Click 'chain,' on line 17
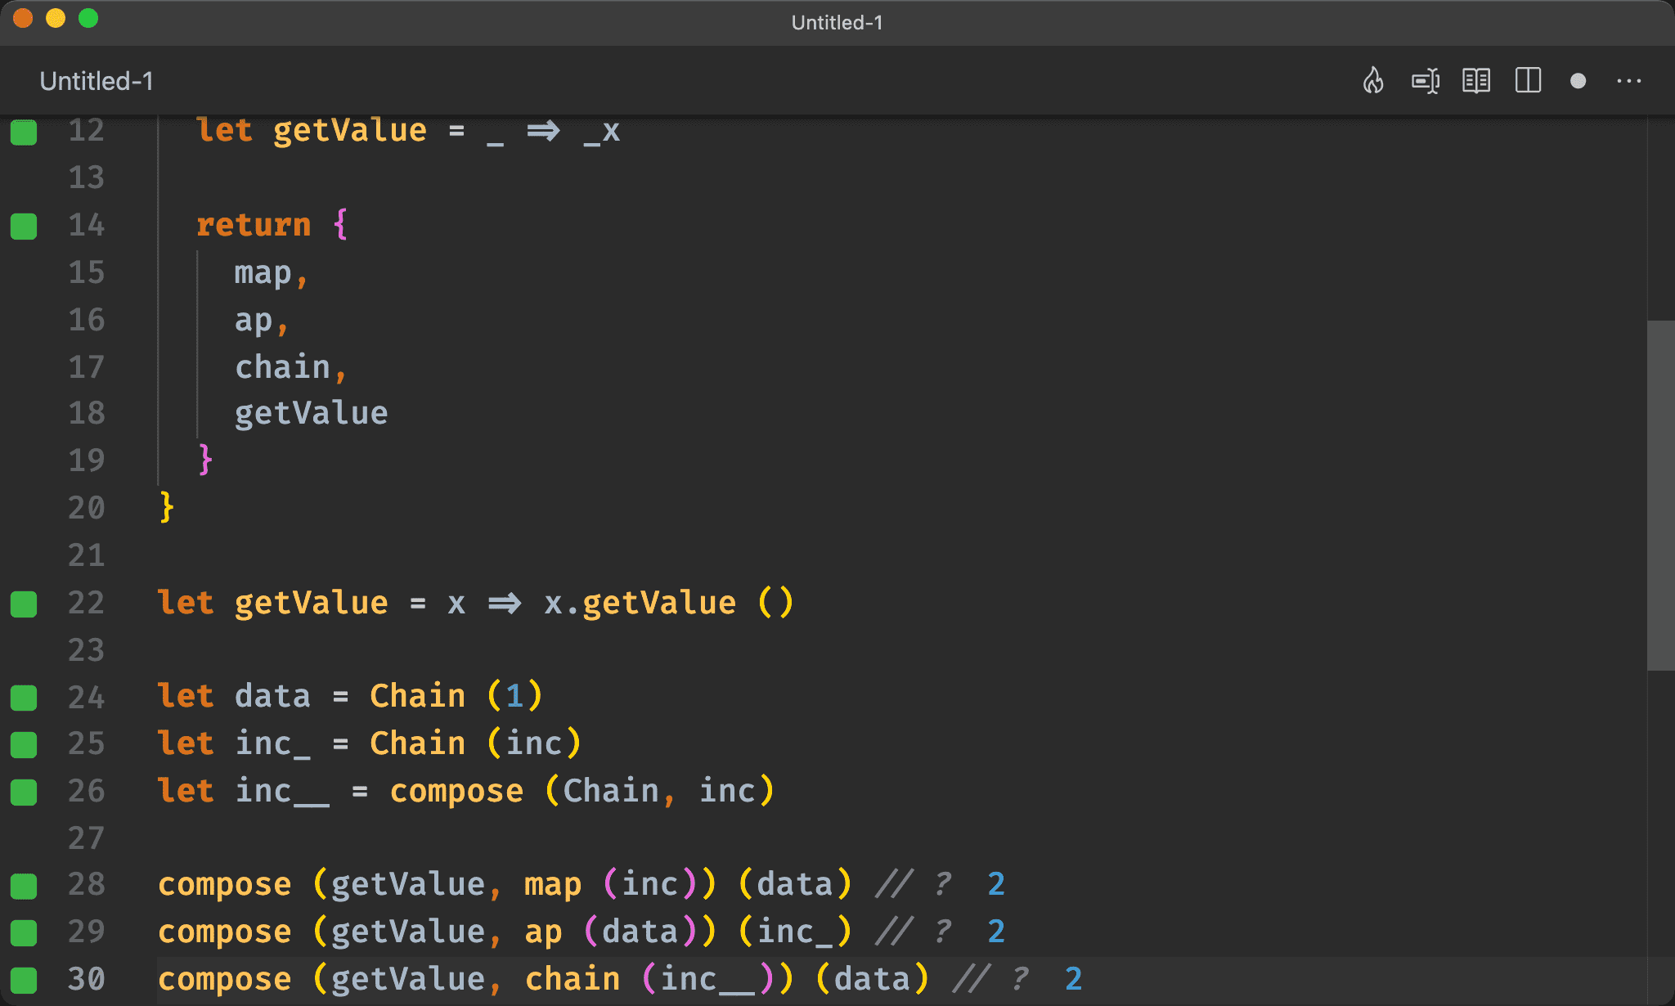The height and width of the screenshot is (1006, 1675). 290,367
